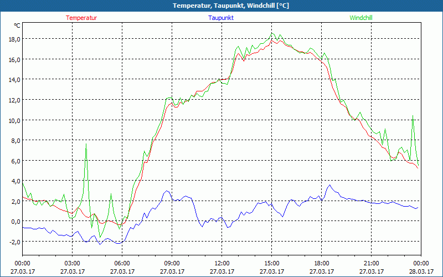The height and width of the screenshot is (277, 443).
Task: Click the 4,0 y-axis value
Action: click(x=16, y=181)
